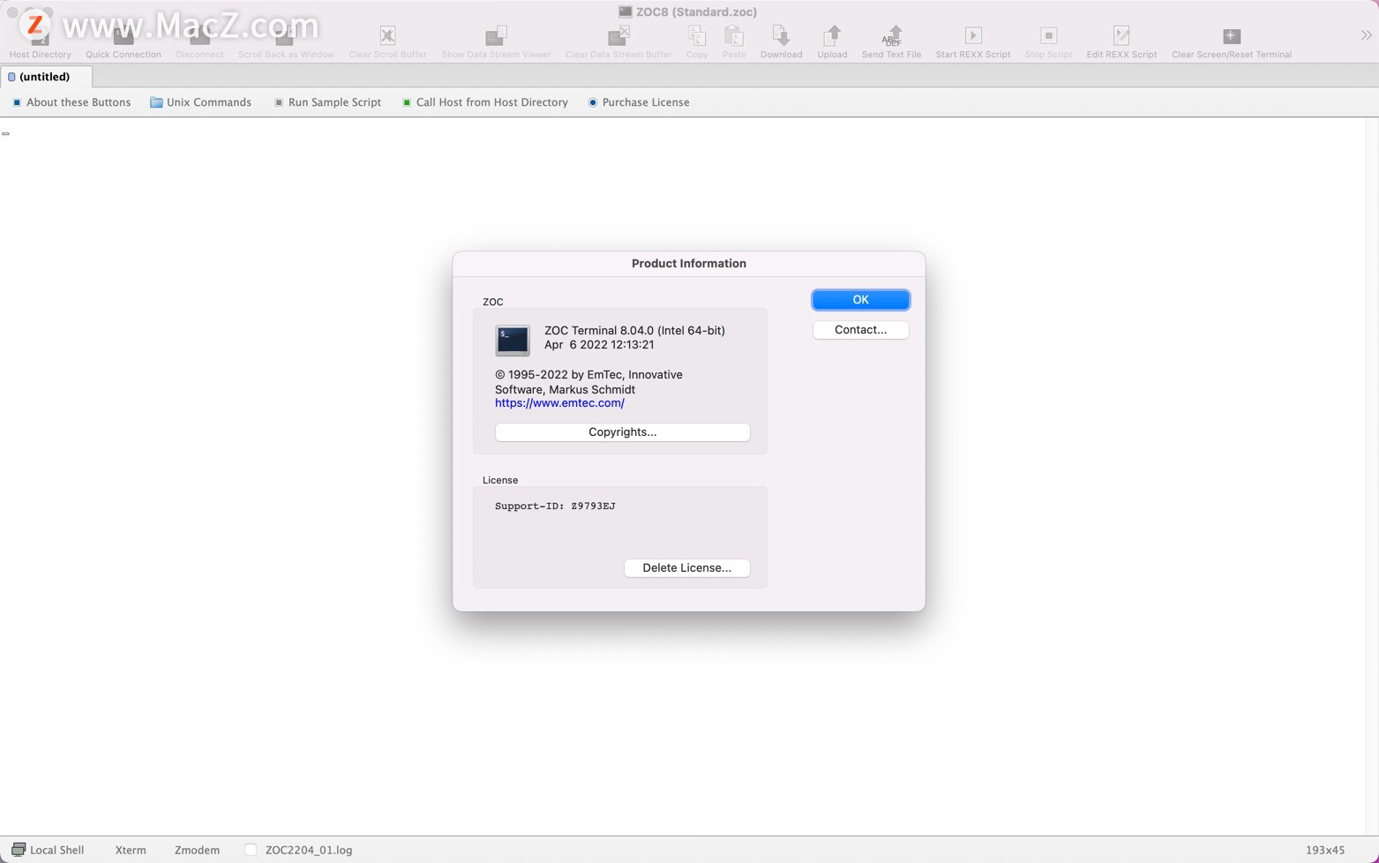The width and height of the screenshot is (1379, 863).
Task: Click the 193x45 terminal size indicator
Action: (1325, 851)
